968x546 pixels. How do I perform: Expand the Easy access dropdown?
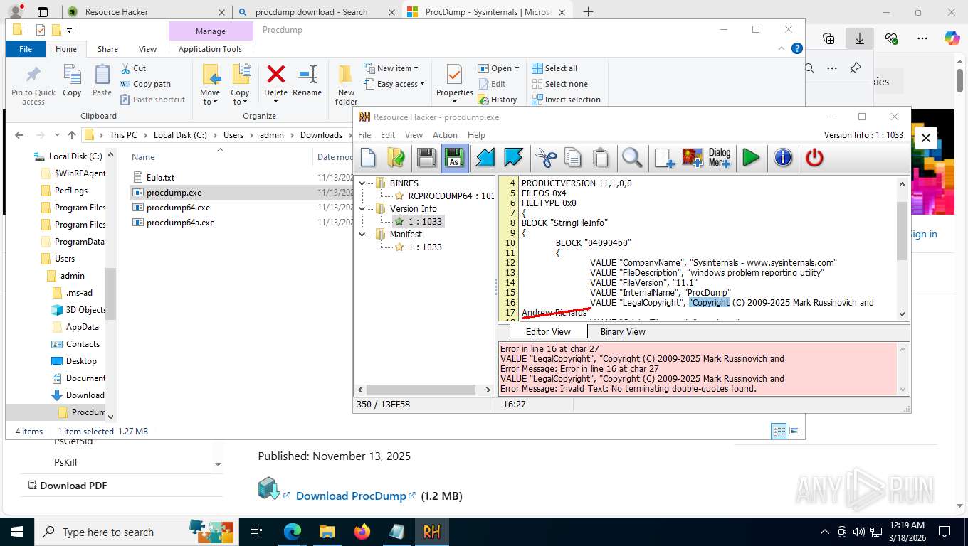[x=394, y=84]
